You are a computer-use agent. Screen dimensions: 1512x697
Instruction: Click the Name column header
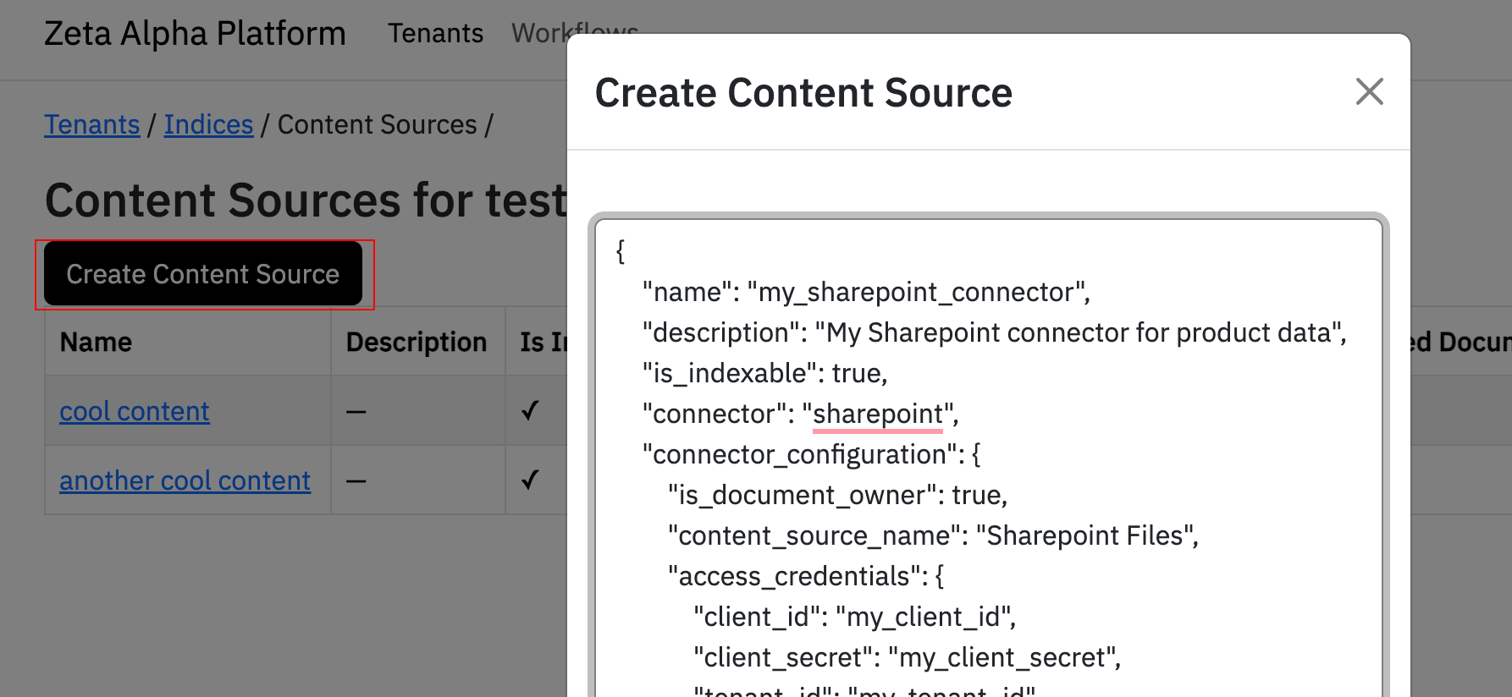[x=96, y=342]
